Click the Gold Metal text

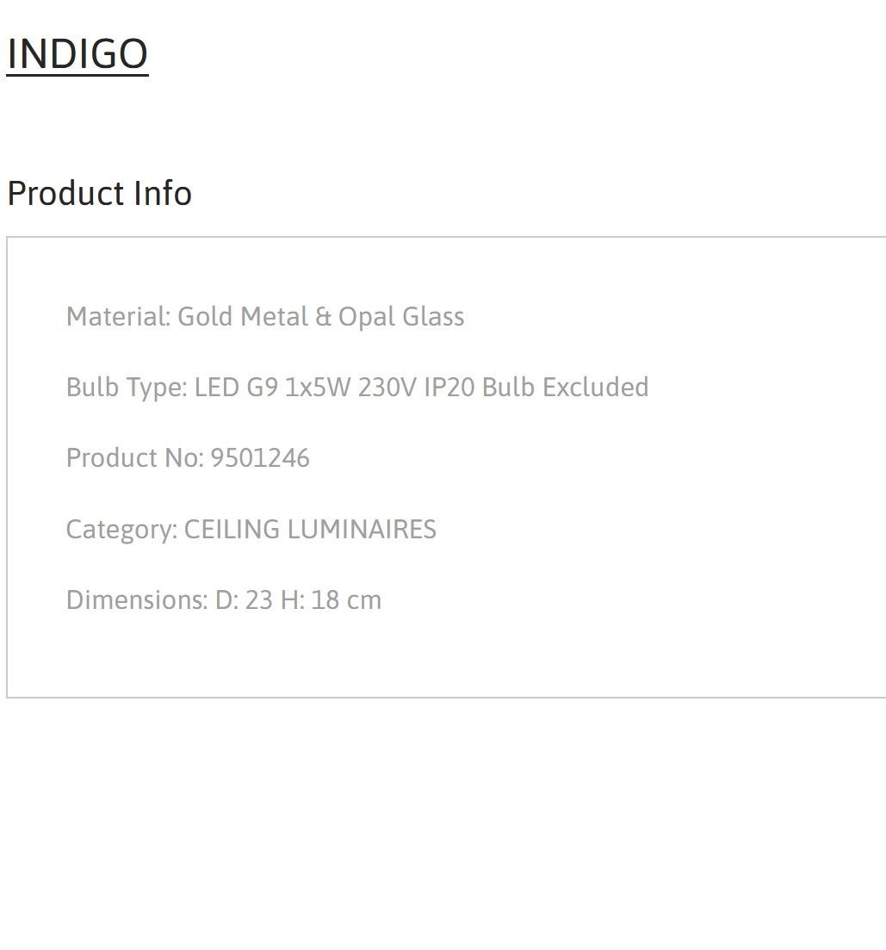pos(243,317)
